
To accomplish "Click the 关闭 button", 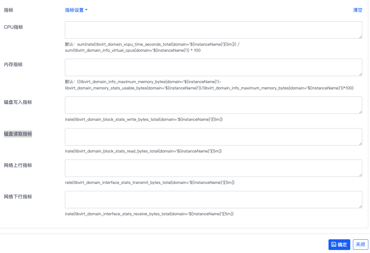I will (x=360, y=245).
